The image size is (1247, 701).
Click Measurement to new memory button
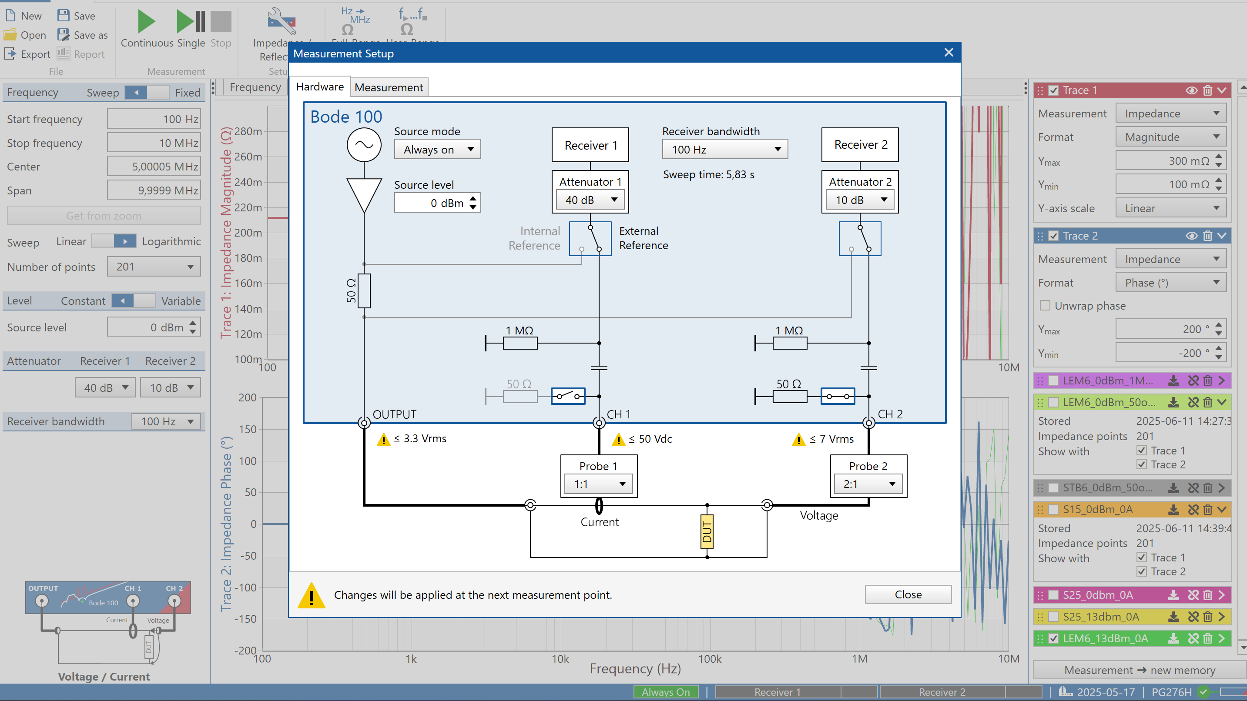coord(1139,670)
